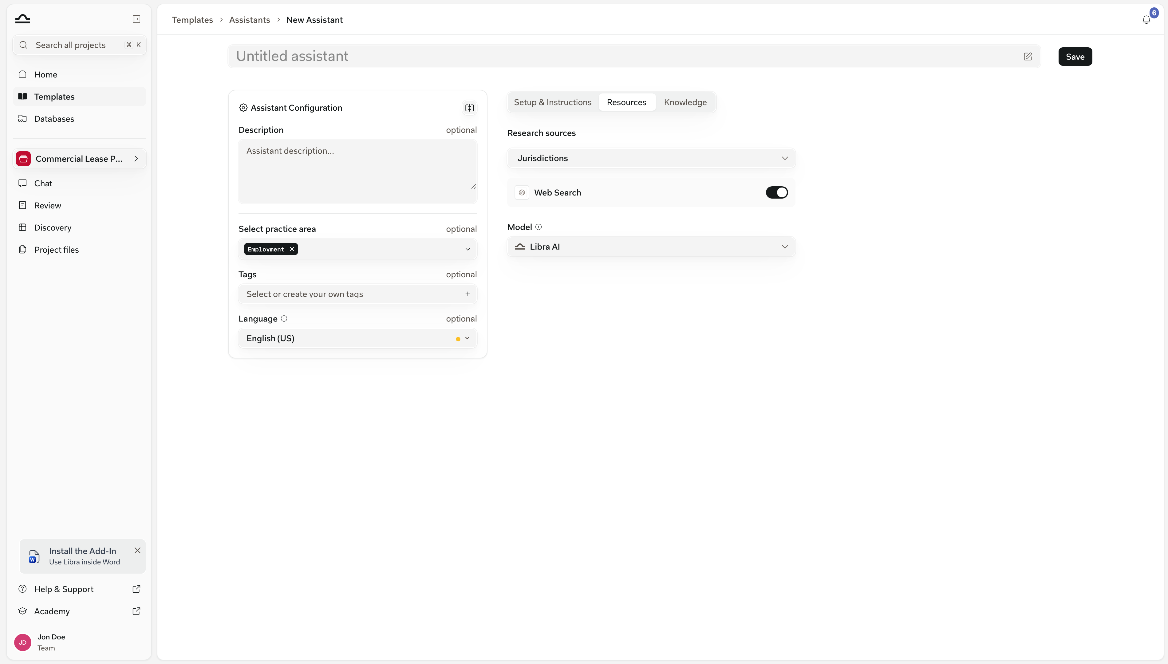
Task: Click the Save button
Action: click(1075, 57)
